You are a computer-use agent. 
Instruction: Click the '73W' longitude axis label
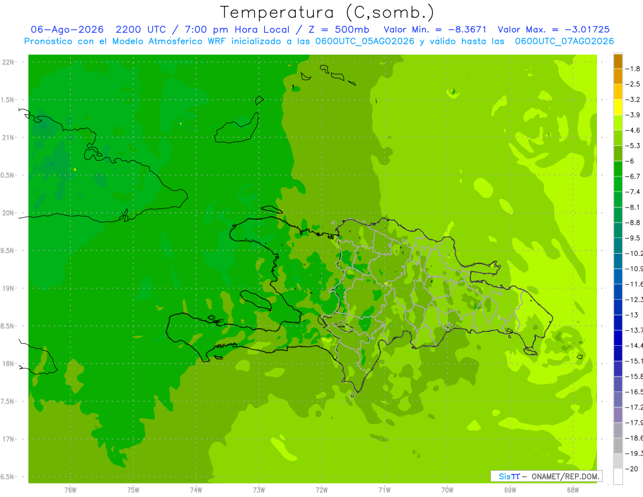pos(259,490)
